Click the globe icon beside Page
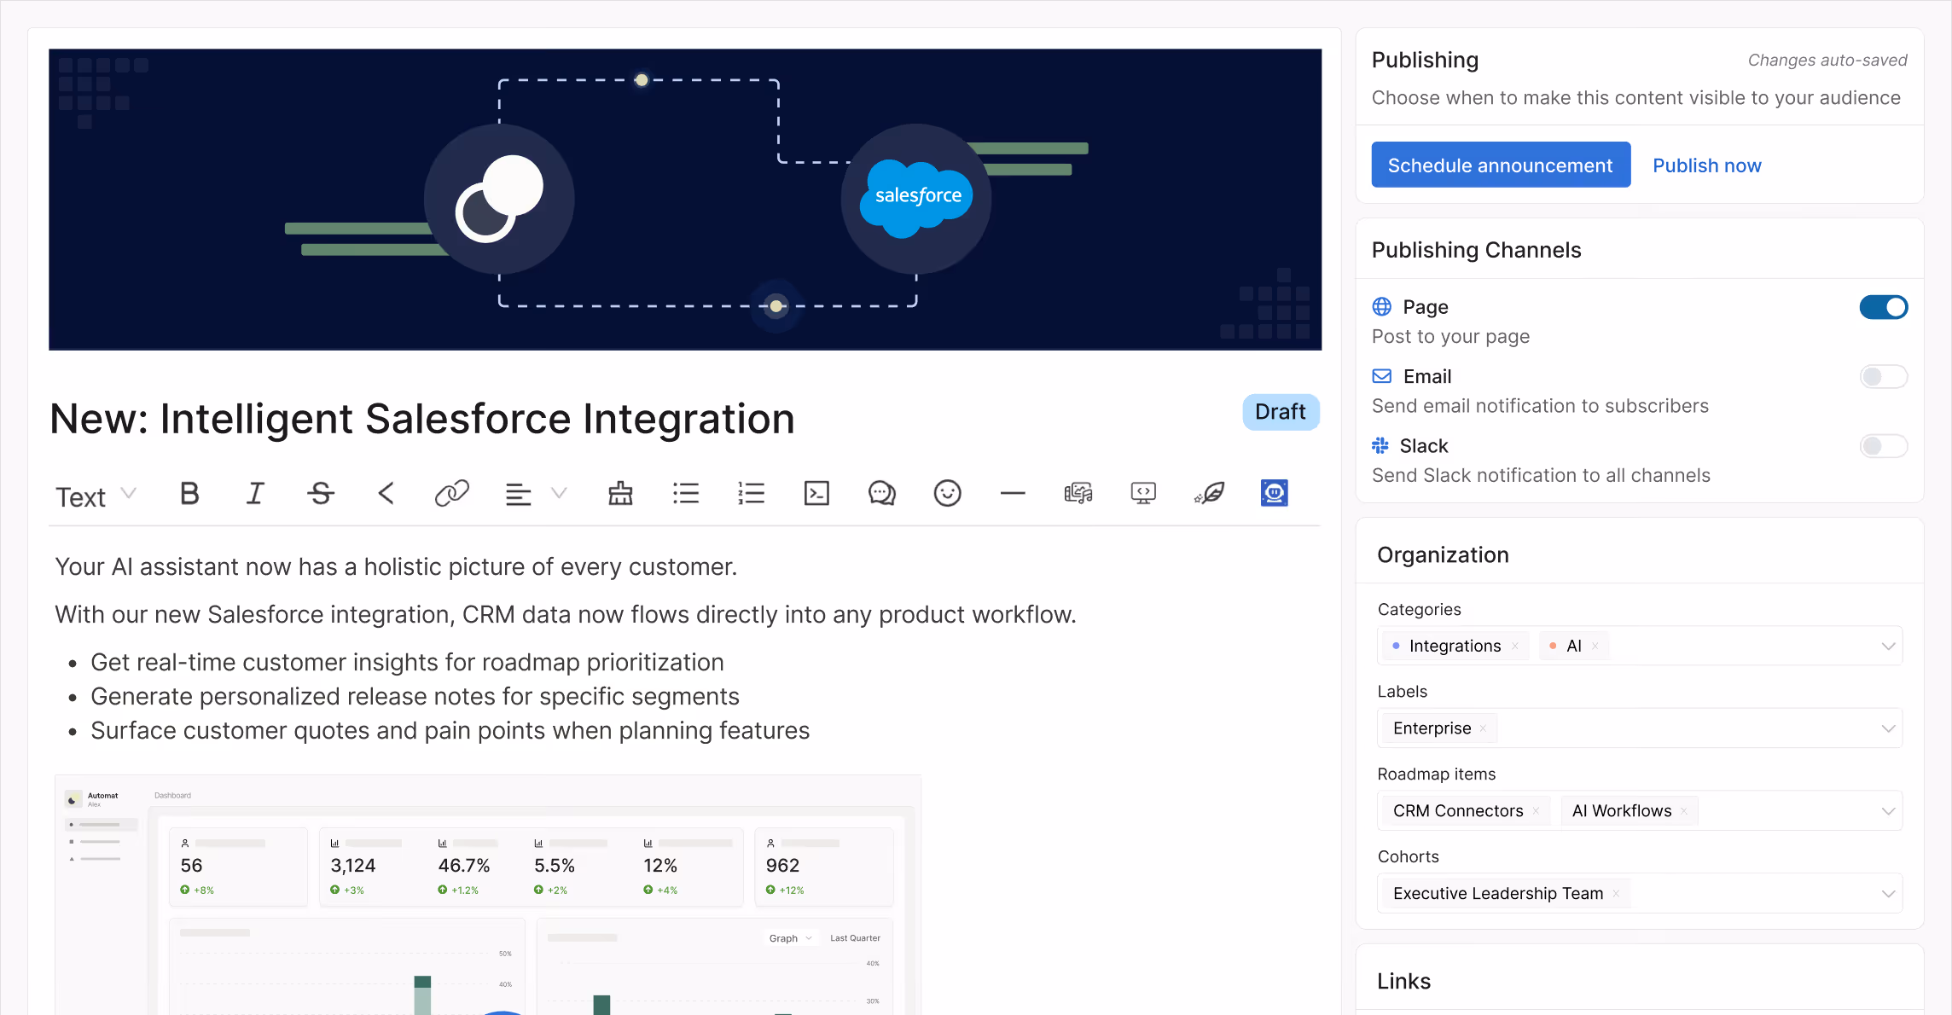This screenshot has width=1952, height=1015. pos(1382,306)
